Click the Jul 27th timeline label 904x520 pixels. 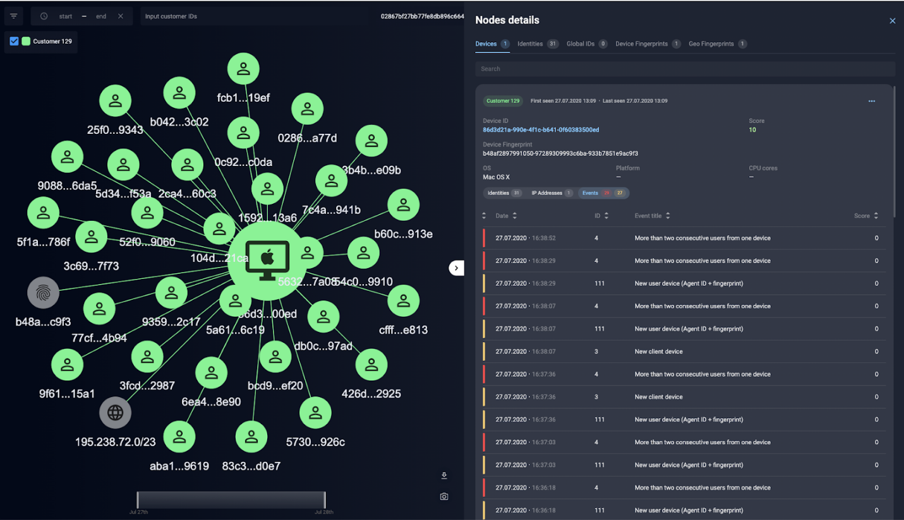point(138,512)
